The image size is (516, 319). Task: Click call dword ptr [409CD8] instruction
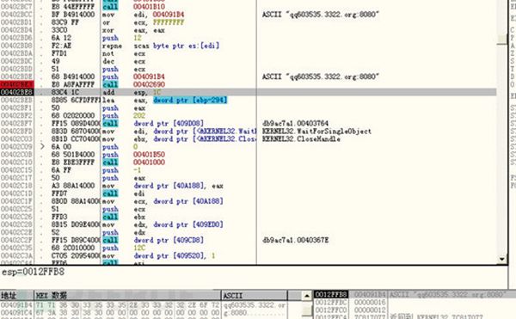(153, 241)
